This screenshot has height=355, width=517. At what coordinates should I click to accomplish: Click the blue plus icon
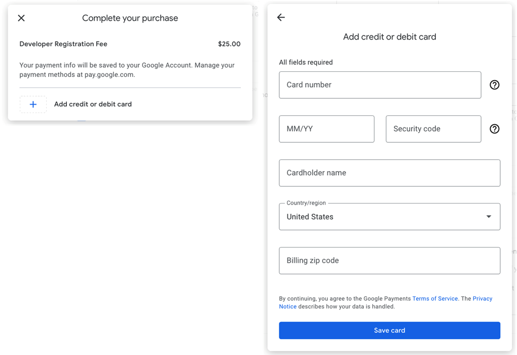pyautogui.click(x=33, y=104)
